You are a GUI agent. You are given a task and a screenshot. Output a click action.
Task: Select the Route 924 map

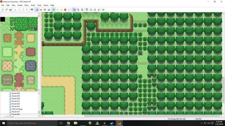(x=16, y=96)
